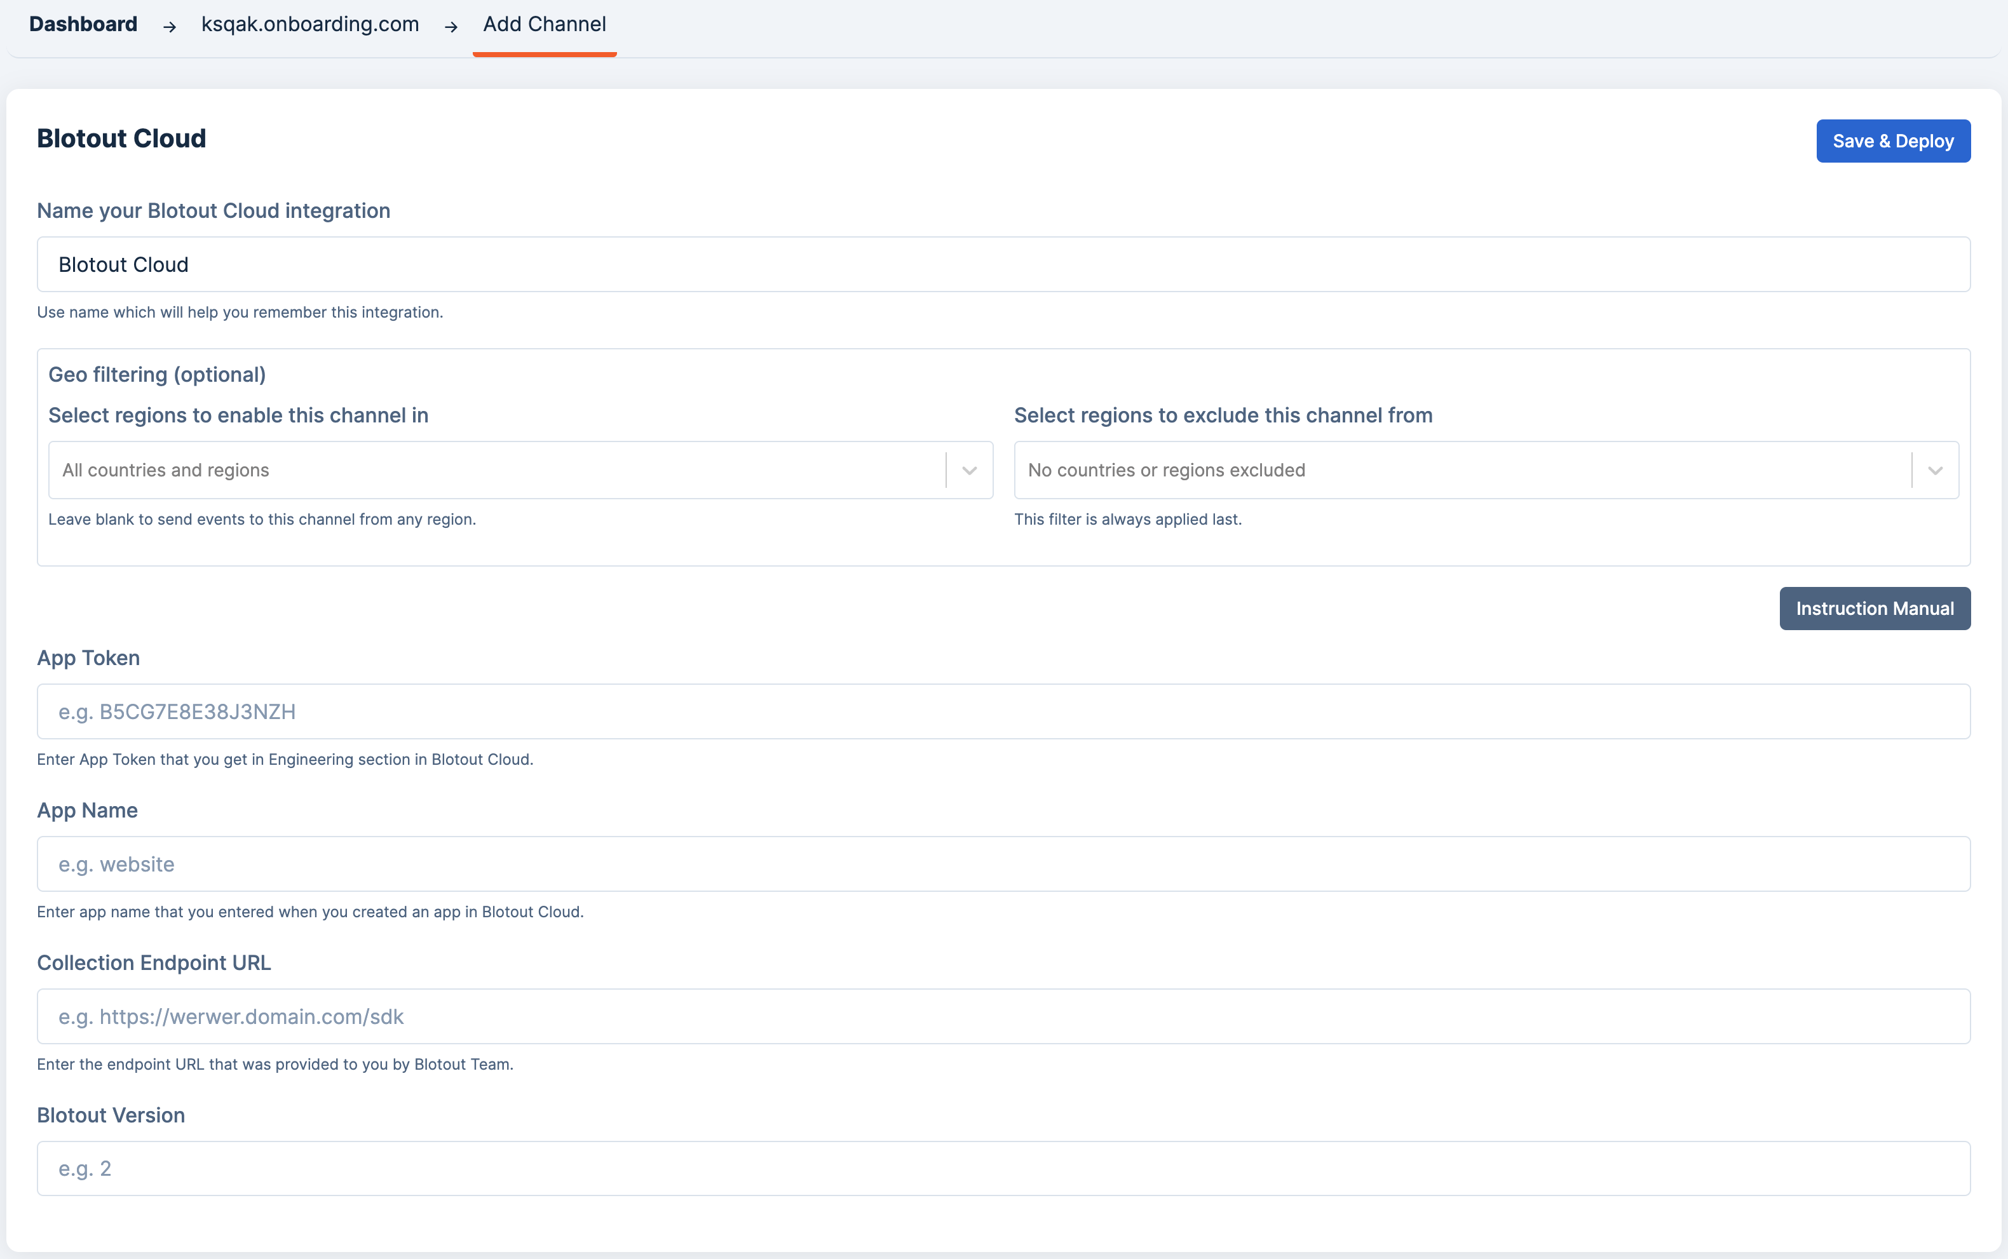Click the App Name input field
The height and width of the screenshot is (1259, 2008).
[1003, 865]
